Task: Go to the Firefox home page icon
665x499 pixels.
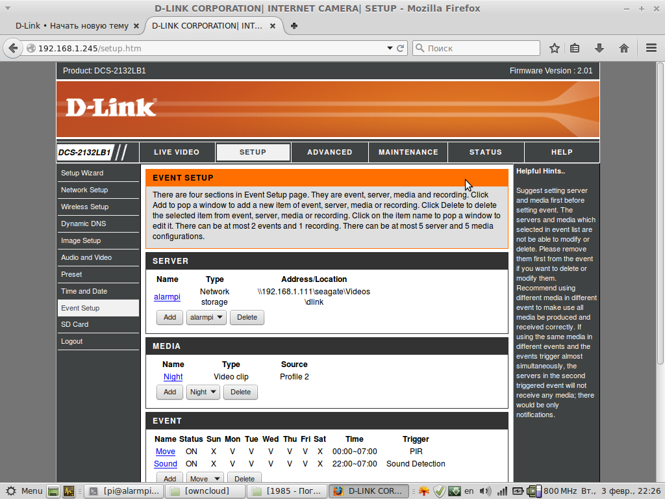Action: [623, 48]
